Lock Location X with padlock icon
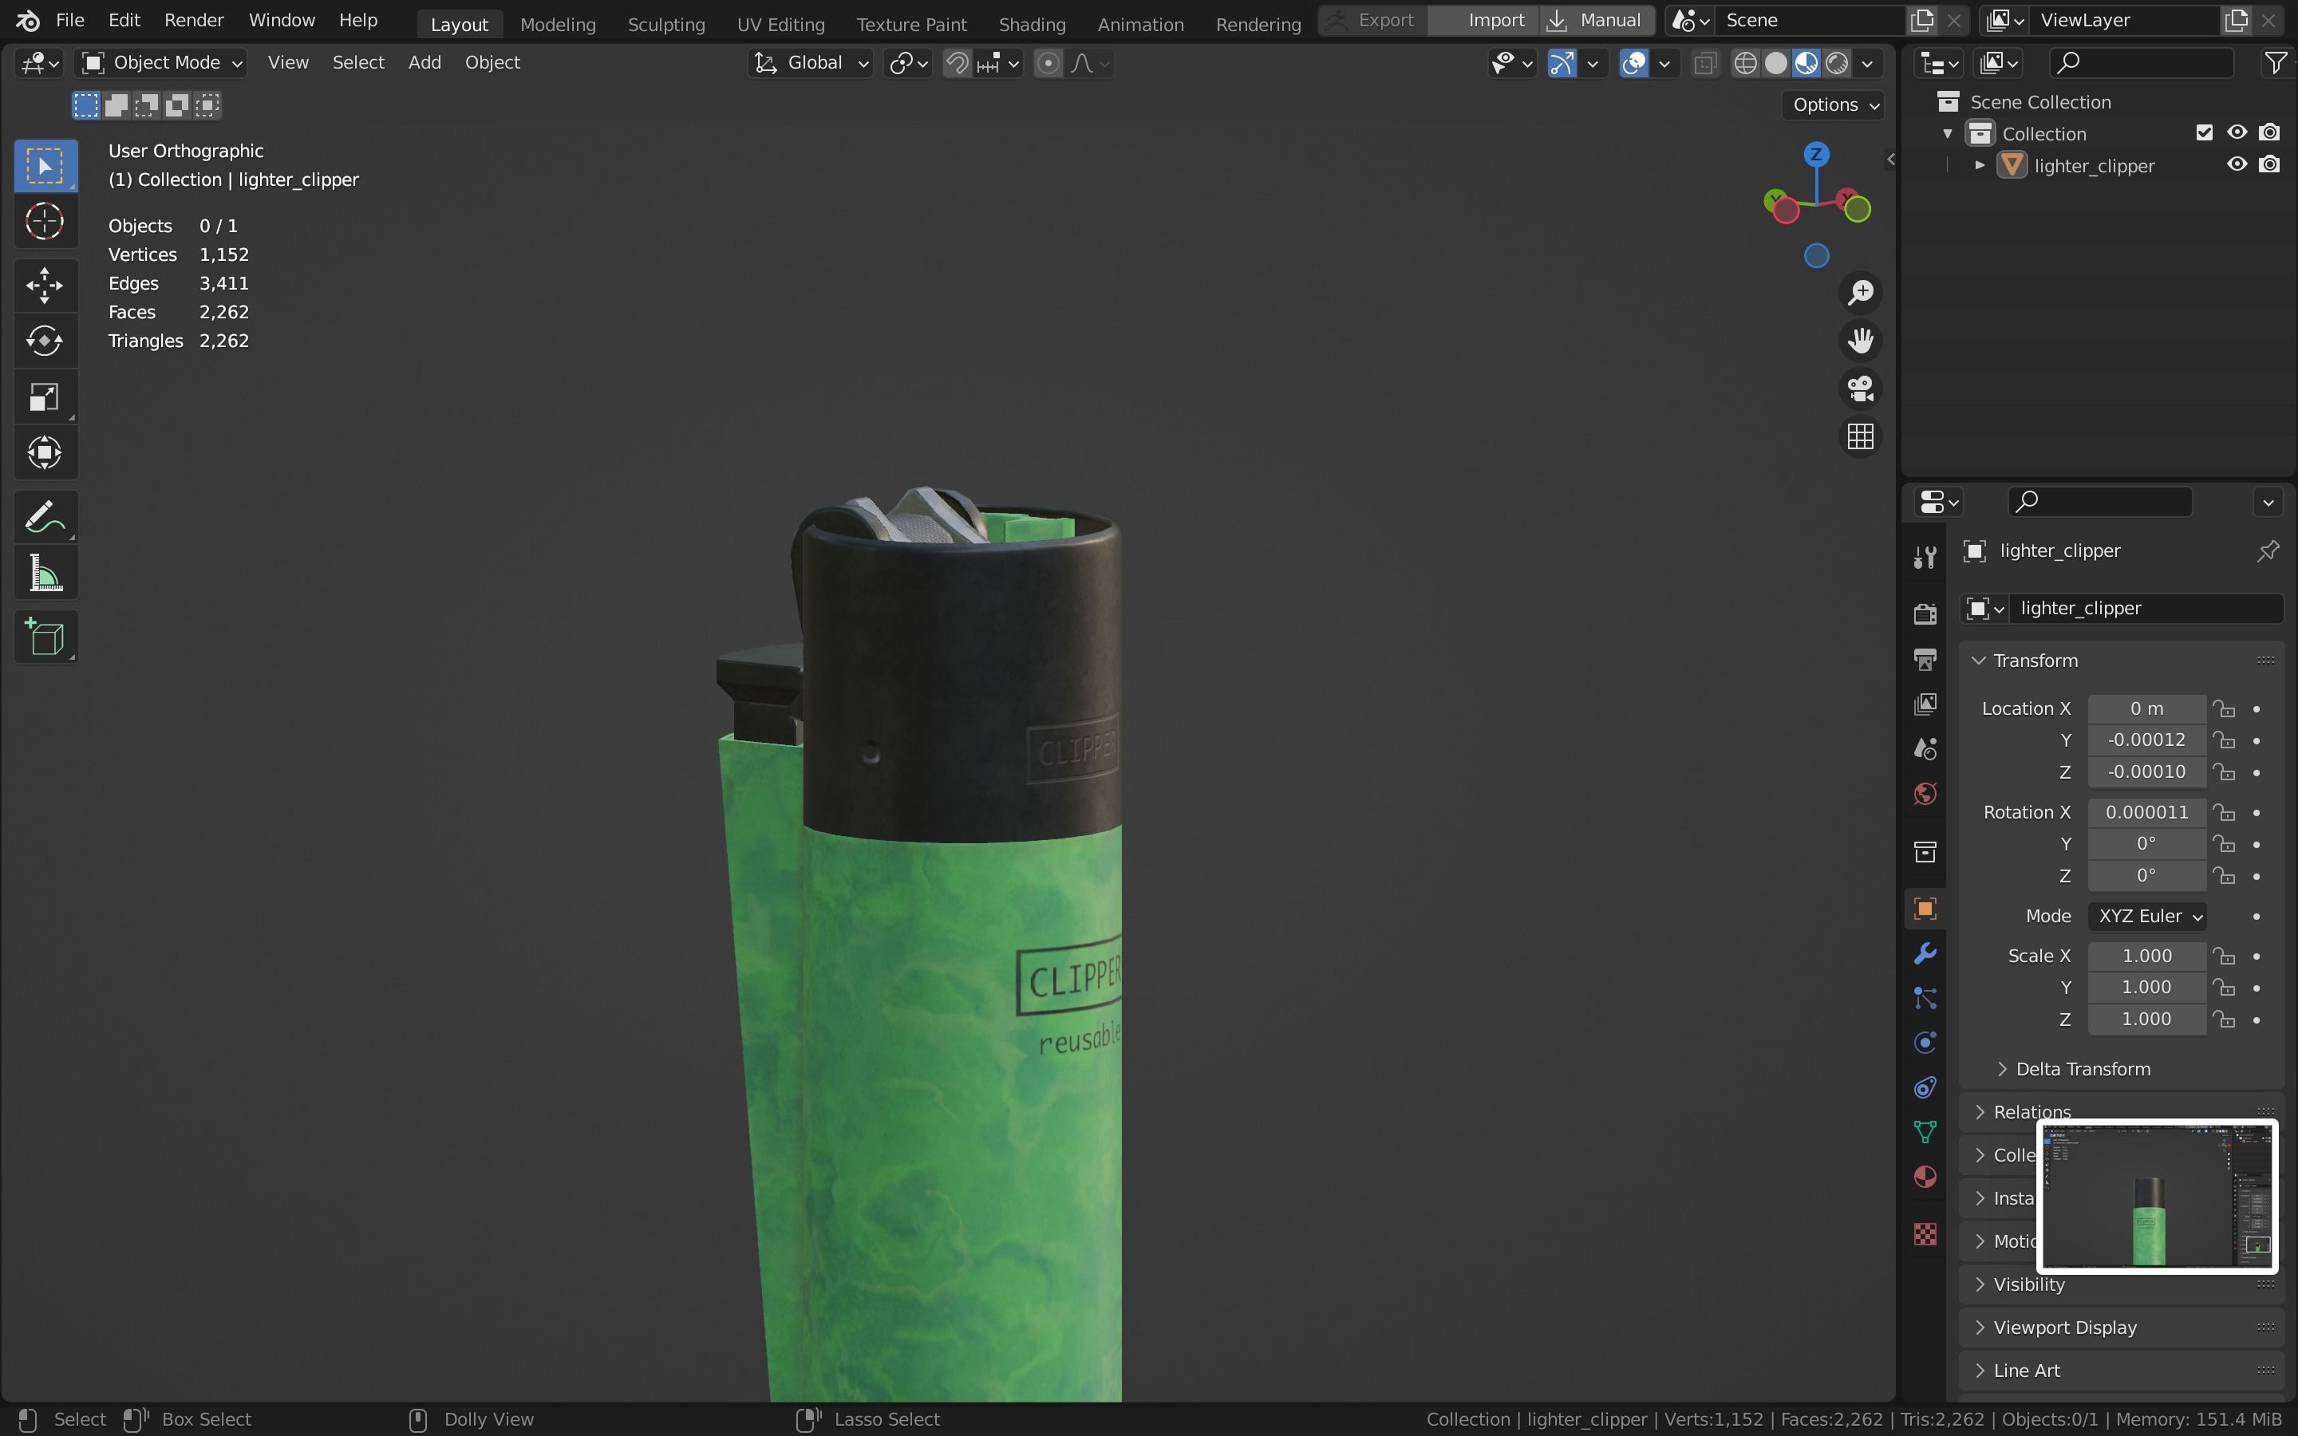This screenshot has height=1436, width=2298. coord(2224,709)
